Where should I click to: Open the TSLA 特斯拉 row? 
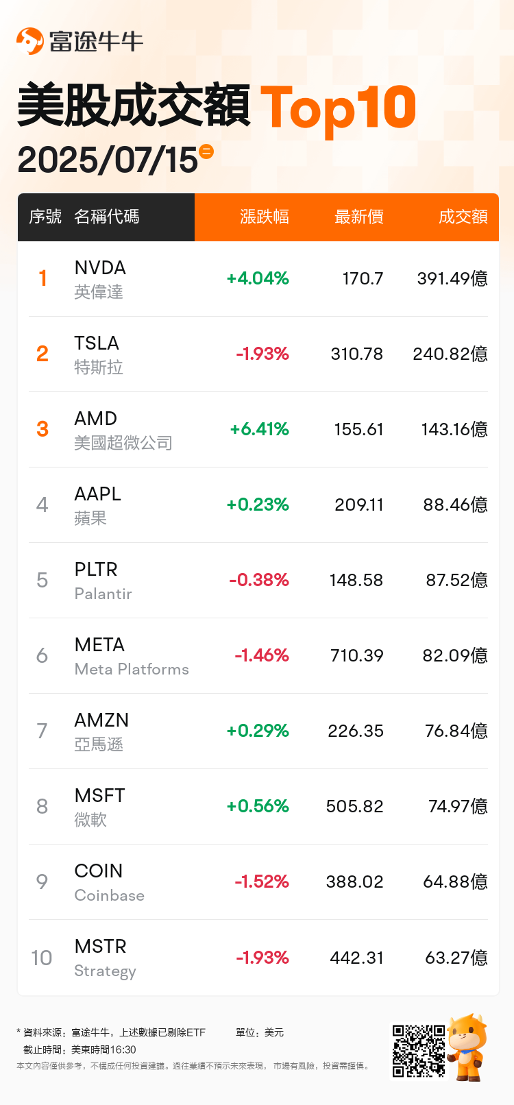tap(258, 354)
